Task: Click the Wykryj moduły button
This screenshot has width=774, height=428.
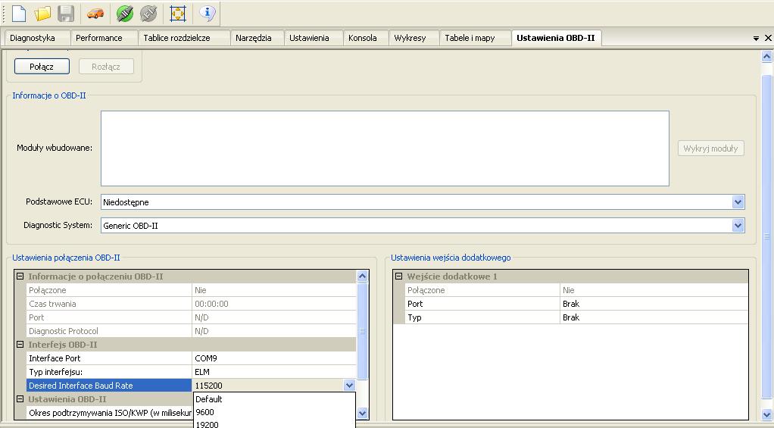Action: click(710, 148)
